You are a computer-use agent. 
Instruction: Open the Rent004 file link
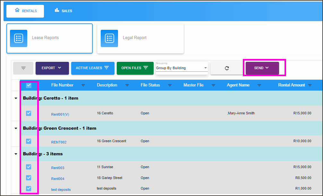pos(58,179)
